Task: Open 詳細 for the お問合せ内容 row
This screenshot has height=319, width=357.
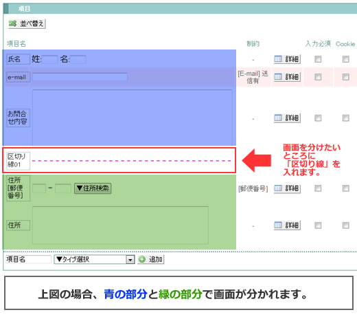Action: 287,118
